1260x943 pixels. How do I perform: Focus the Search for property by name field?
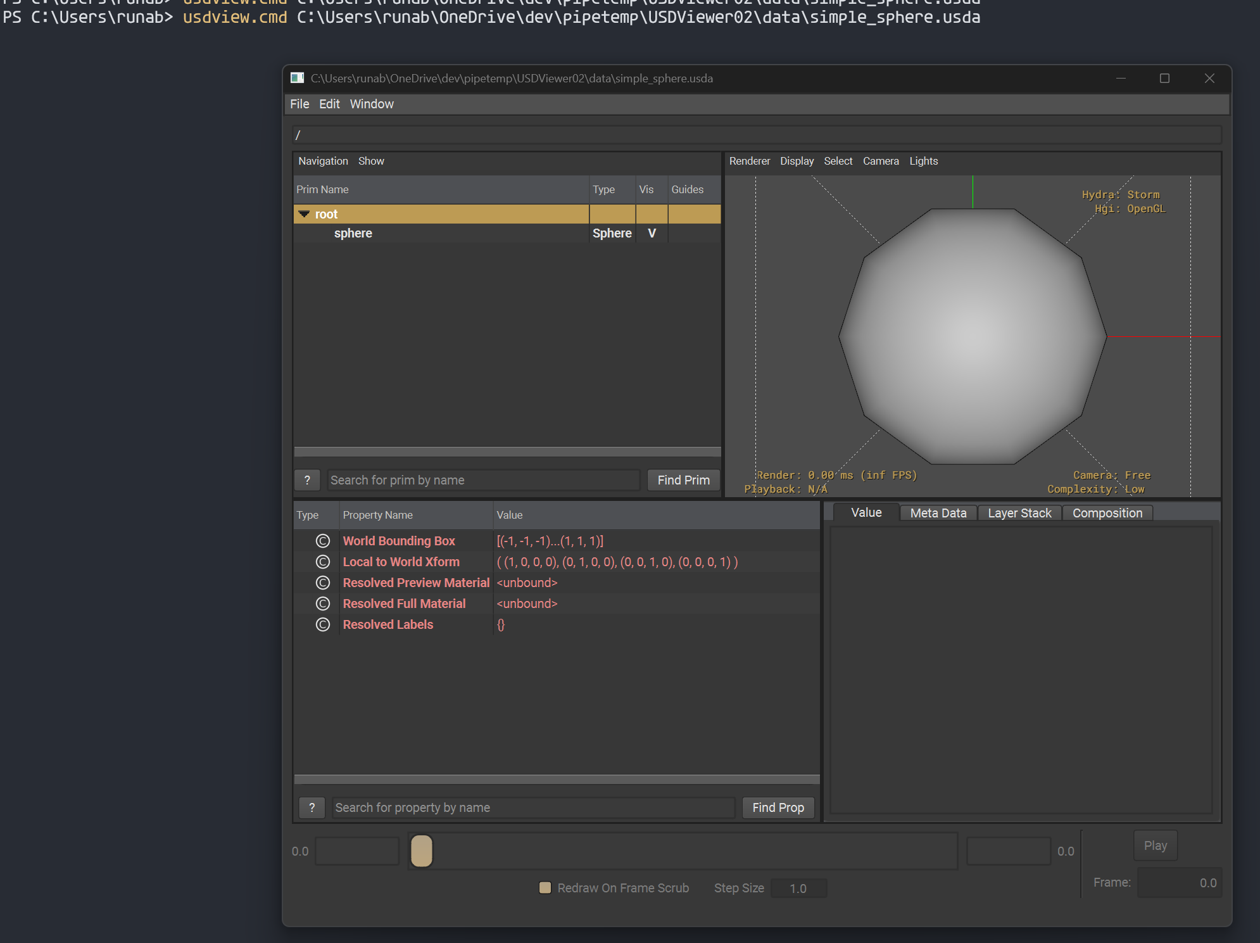533,807
